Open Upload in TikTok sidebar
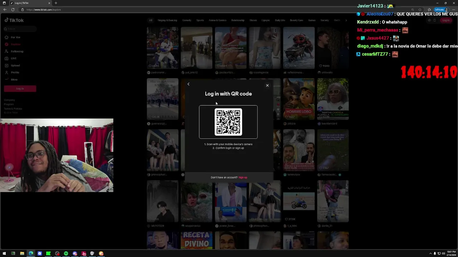Image resolution: width=458 pixels, height=257 pixels. click(13, 65)
